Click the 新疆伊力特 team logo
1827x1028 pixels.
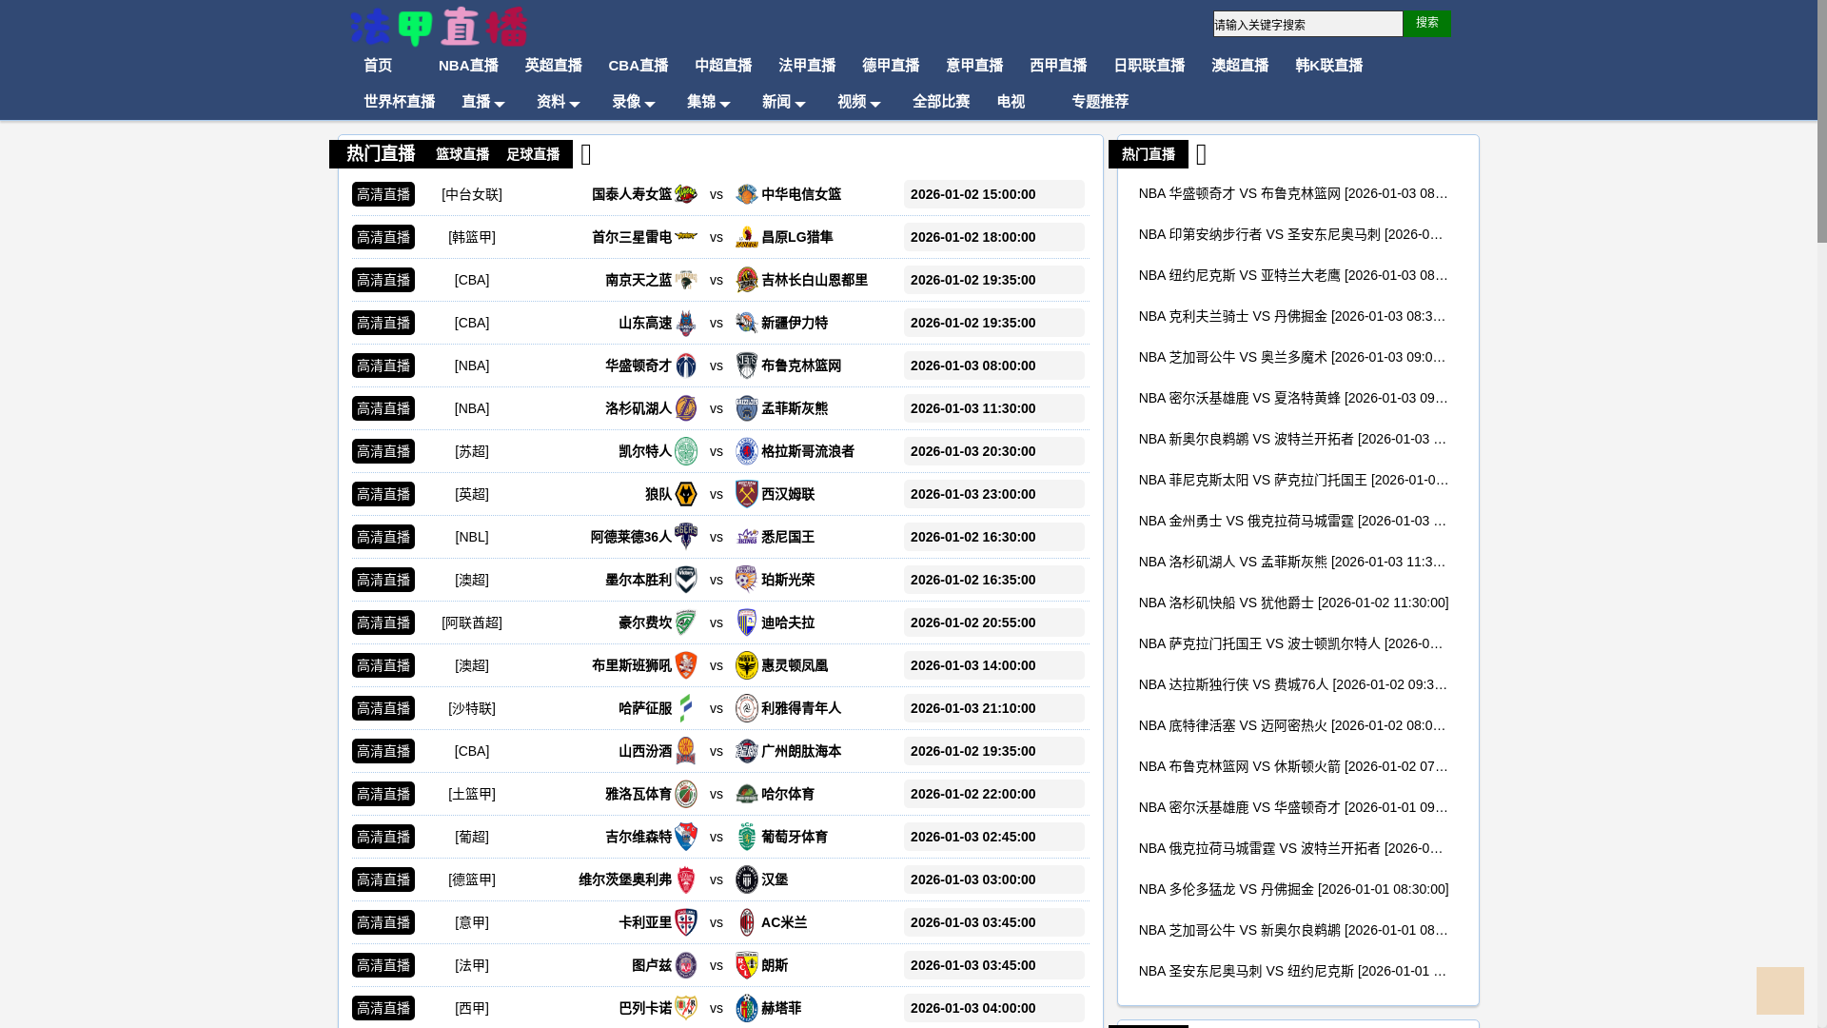coord(747,323)
